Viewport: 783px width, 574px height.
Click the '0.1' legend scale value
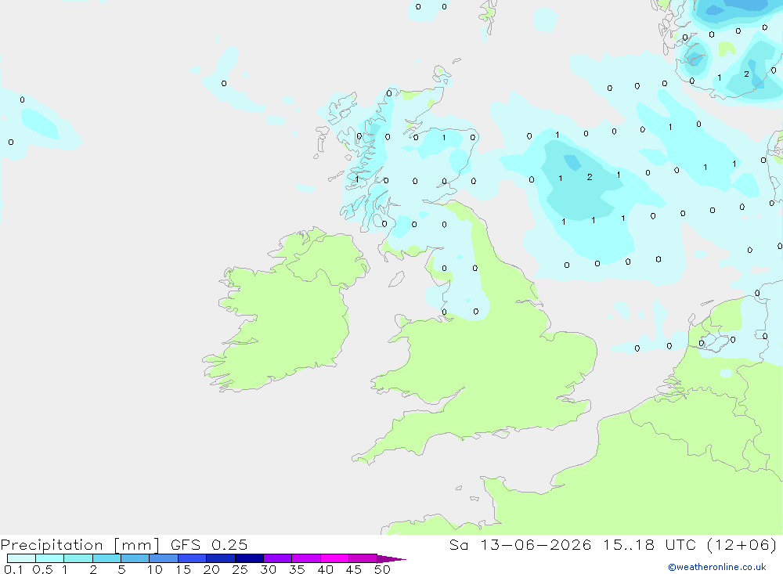[13, 569]
